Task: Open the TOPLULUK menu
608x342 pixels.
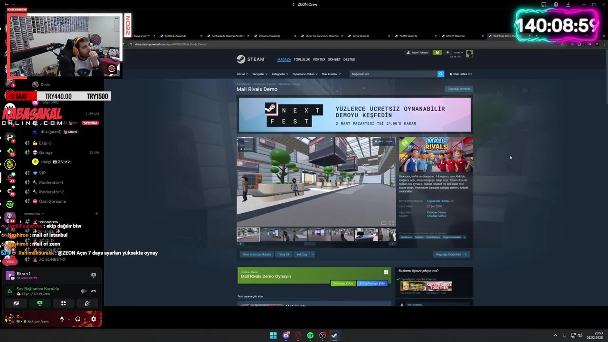Action: [302, 59]
